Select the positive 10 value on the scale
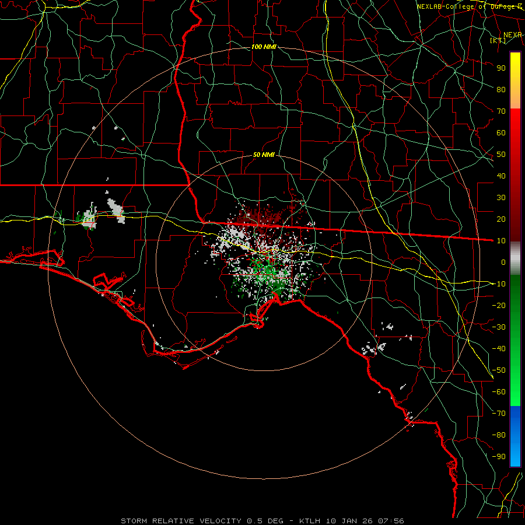Screen dimensions: 525x525 tap(501, 241)
